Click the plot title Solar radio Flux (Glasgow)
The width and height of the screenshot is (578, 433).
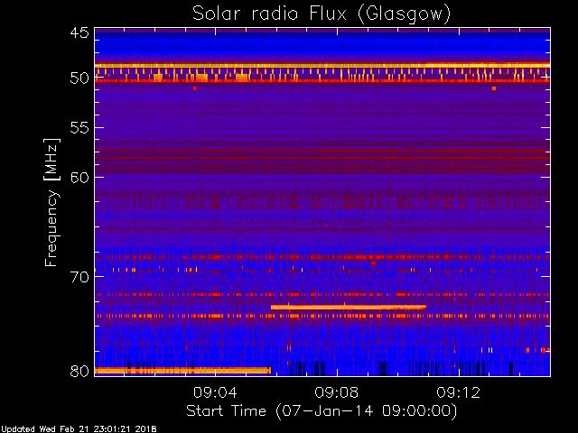322,14
